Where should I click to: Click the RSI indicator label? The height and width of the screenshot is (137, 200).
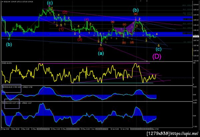(7, 63)
